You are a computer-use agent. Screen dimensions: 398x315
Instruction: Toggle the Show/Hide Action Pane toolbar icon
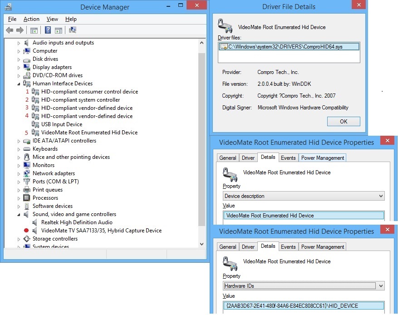pyautogui.click(x=59, y=30)
